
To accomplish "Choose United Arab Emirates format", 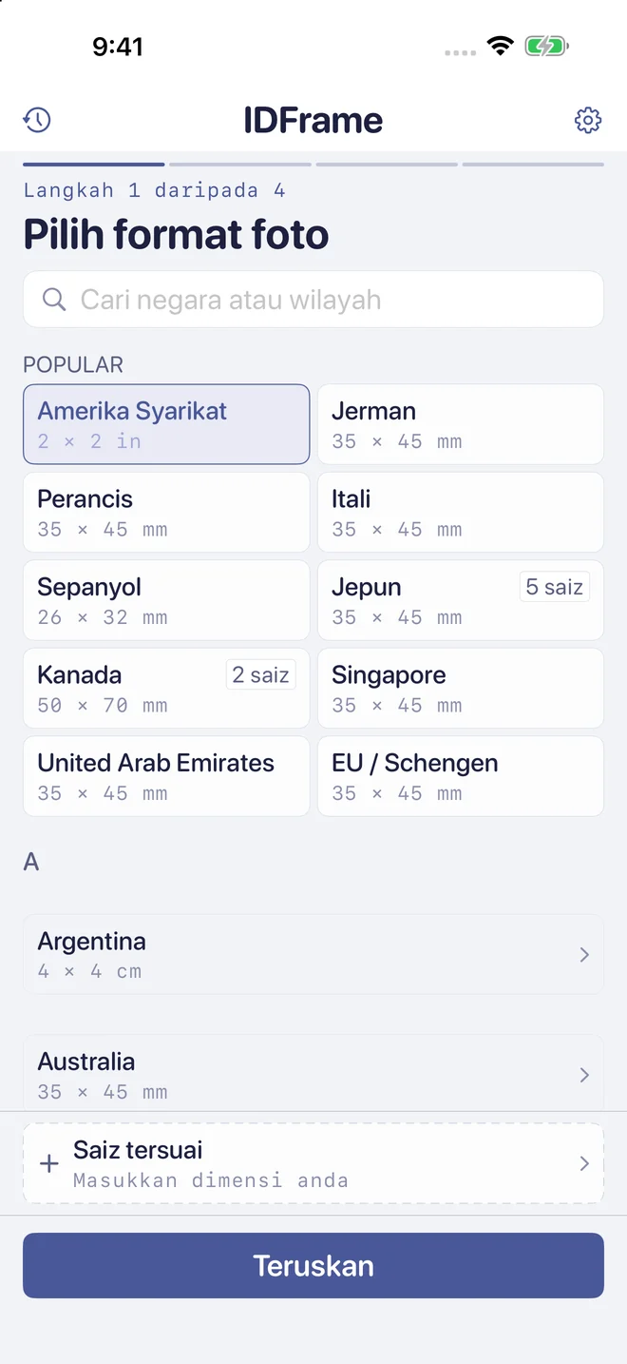I will click(x=166, y=776).
